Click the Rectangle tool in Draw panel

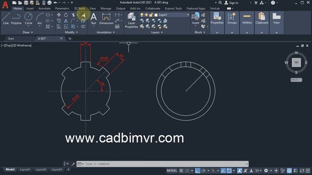[x=48, y=15]
